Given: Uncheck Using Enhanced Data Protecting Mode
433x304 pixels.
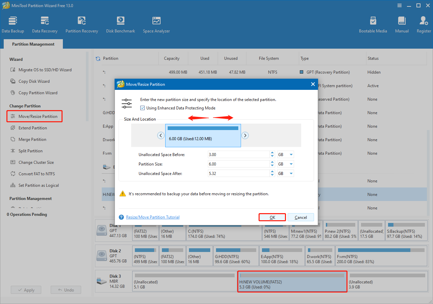Looking at the screenshot, I should [143, 108].
